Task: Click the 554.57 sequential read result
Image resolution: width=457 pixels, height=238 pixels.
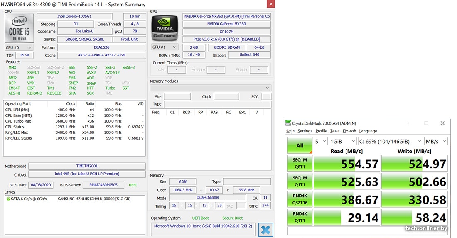Action: point(347,164)
